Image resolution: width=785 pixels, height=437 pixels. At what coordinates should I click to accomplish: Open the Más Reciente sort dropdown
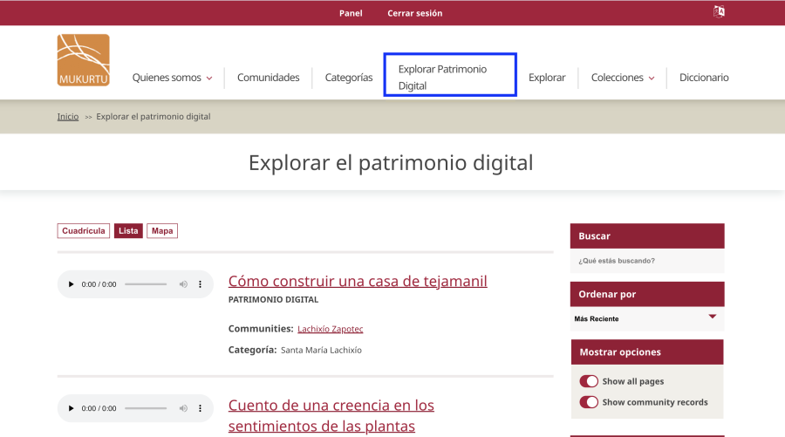tap(647, 319)
